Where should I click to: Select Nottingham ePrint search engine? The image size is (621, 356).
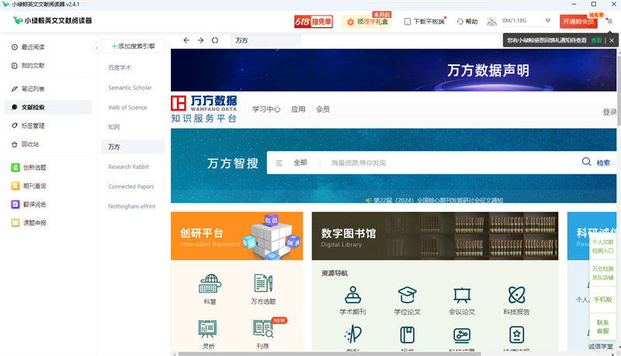pyautogui.click(x=133, y=206)
